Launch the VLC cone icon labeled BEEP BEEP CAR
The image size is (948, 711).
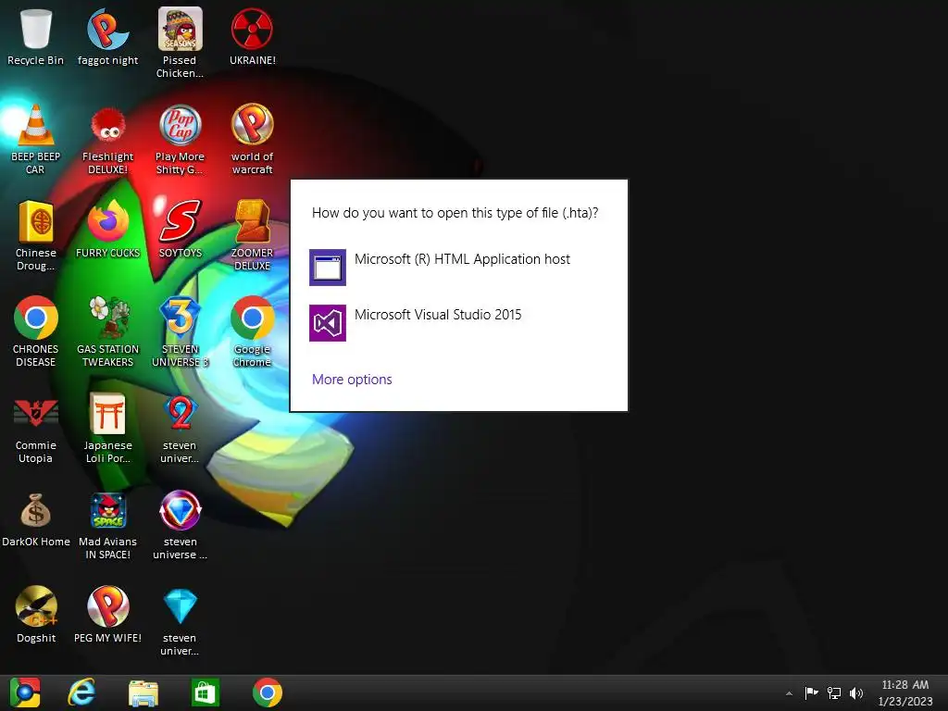coord(36,125)
